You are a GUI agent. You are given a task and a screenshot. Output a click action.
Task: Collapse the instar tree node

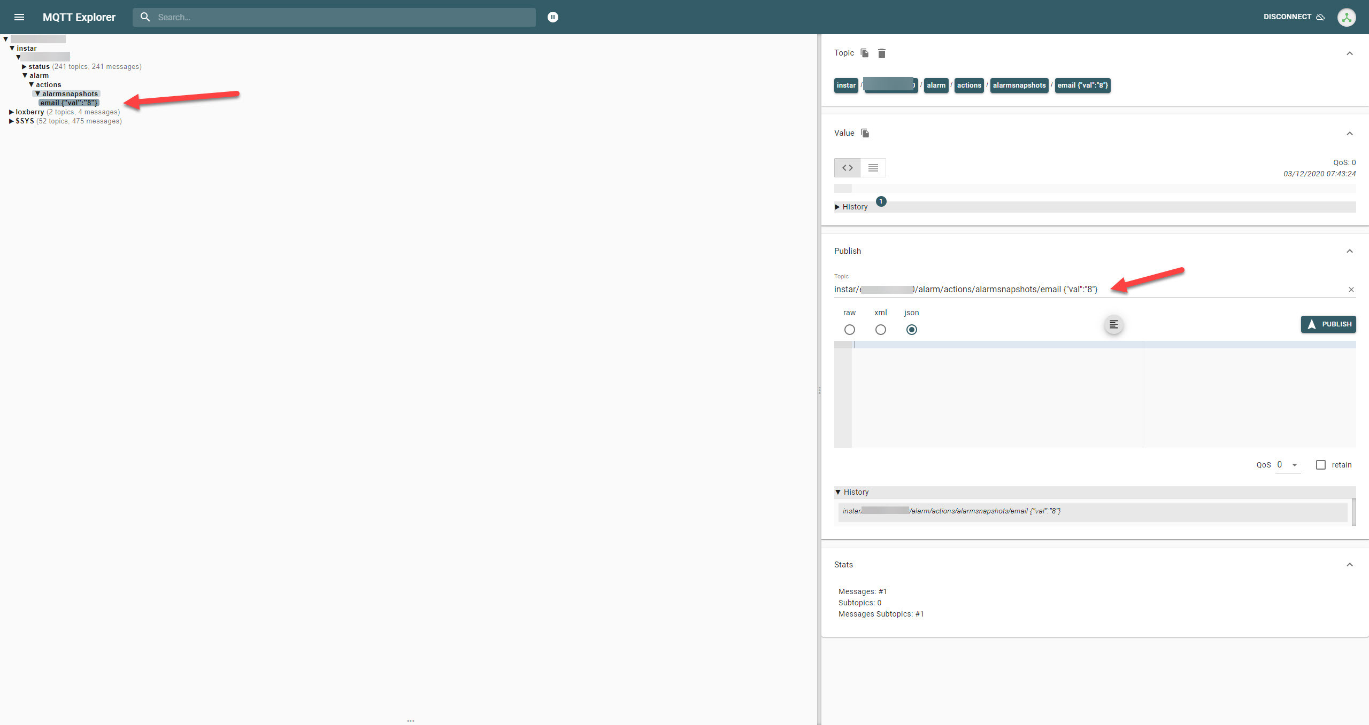(12, 49)
